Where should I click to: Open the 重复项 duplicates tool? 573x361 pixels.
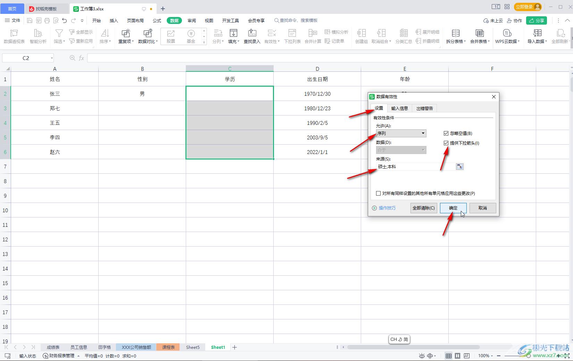click(126, 36)
